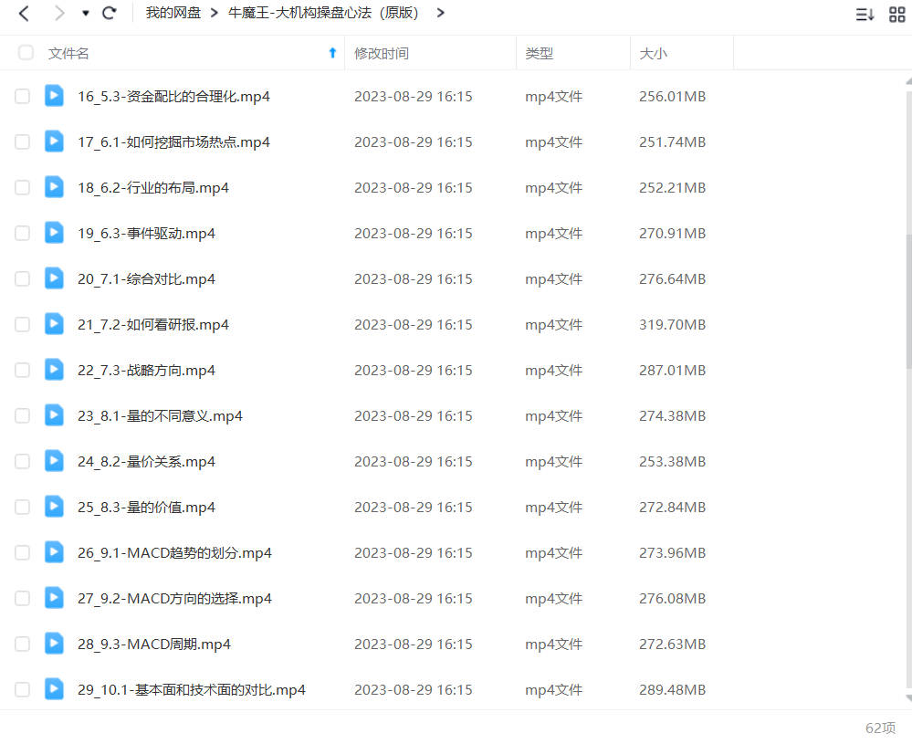Viewport: 912px width, 744px height.
Task: Expand the chevron after 我的网盘
Action: (214, 13)
